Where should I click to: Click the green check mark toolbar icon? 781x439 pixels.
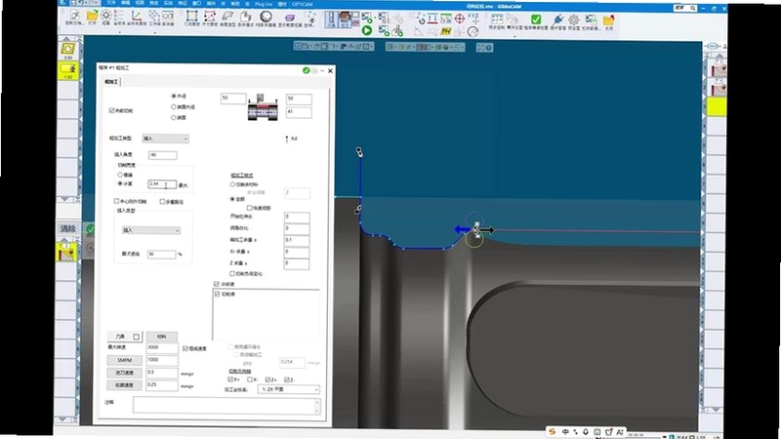click(x=536, y=19)
